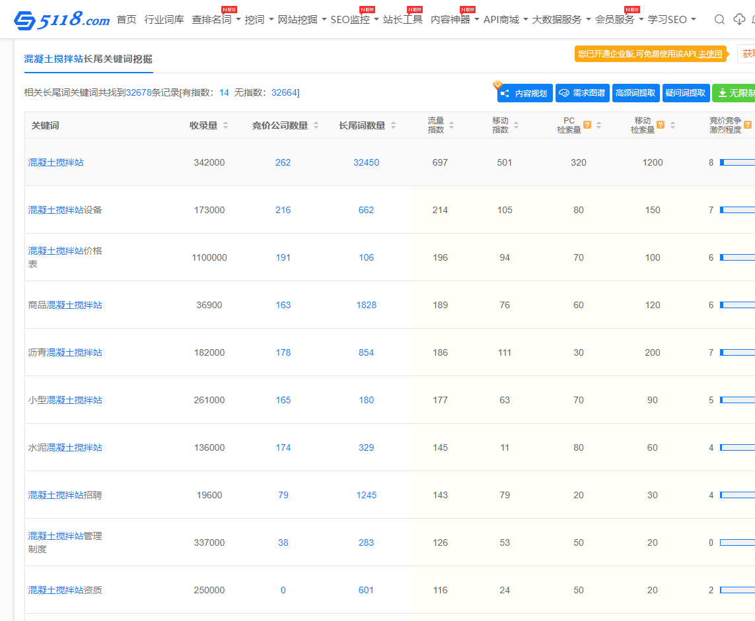The image size is (755, 621).
Task: Go to 首页 in navigation
Action: coord(126,20)
